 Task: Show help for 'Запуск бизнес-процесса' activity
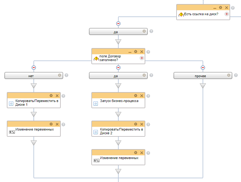click(148, 96)
